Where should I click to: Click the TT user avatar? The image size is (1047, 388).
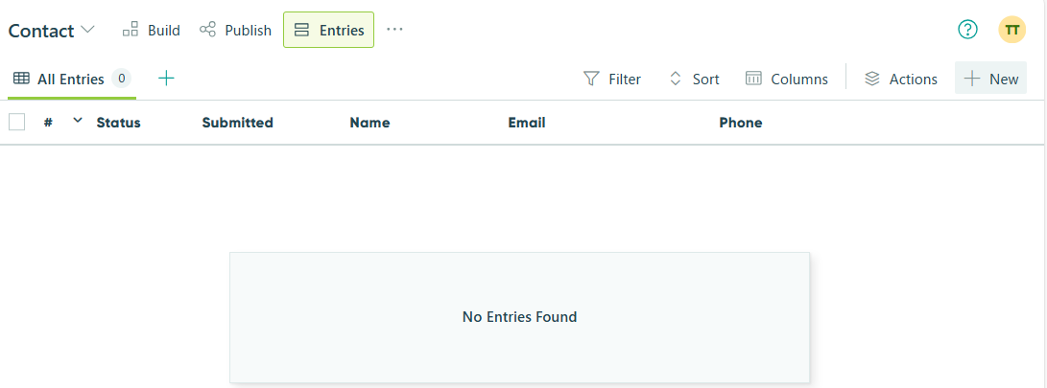coord(1011,30)
